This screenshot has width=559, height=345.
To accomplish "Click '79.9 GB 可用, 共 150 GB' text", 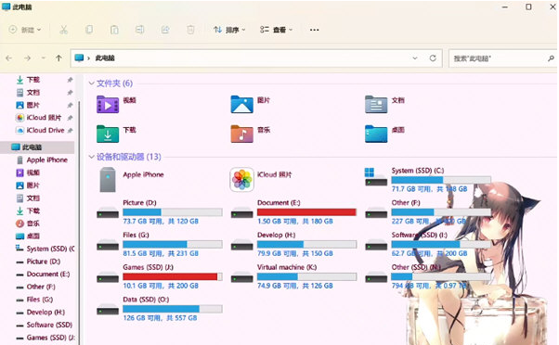I will [295, 254].
